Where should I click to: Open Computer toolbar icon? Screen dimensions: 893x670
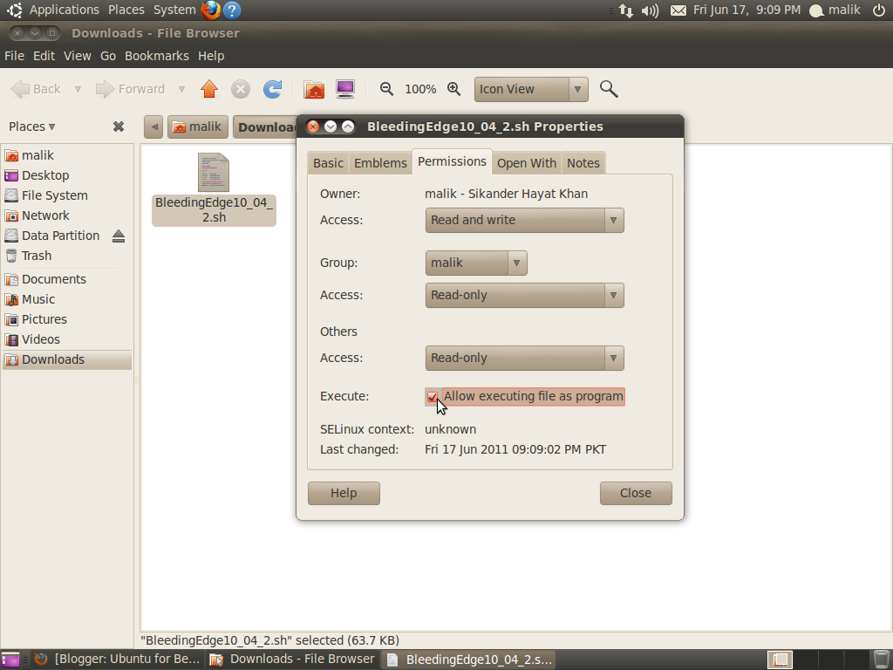coord(345,89)
